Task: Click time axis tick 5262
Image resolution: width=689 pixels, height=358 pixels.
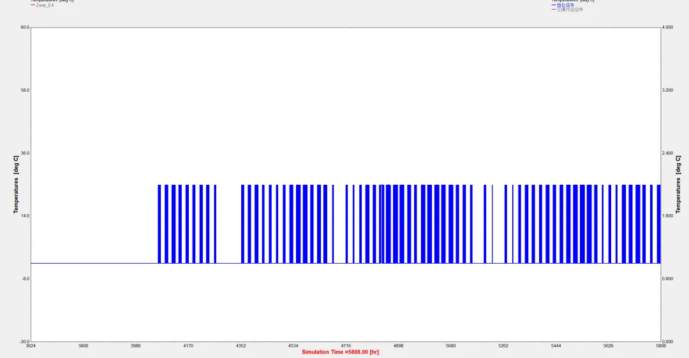Action: click(x=503, y=346)
